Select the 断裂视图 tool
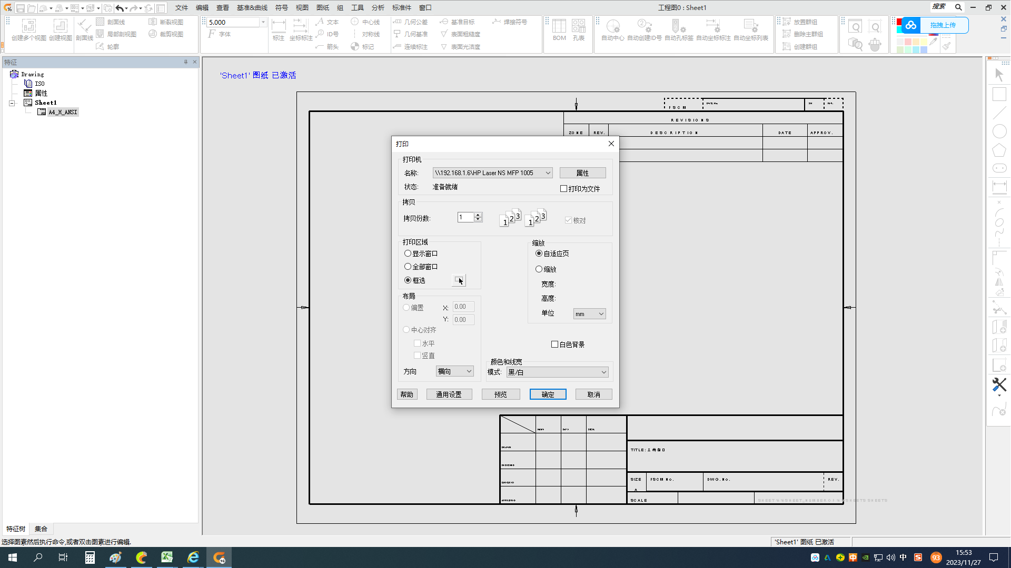1011x568 pixels. (x=166, y=22)
